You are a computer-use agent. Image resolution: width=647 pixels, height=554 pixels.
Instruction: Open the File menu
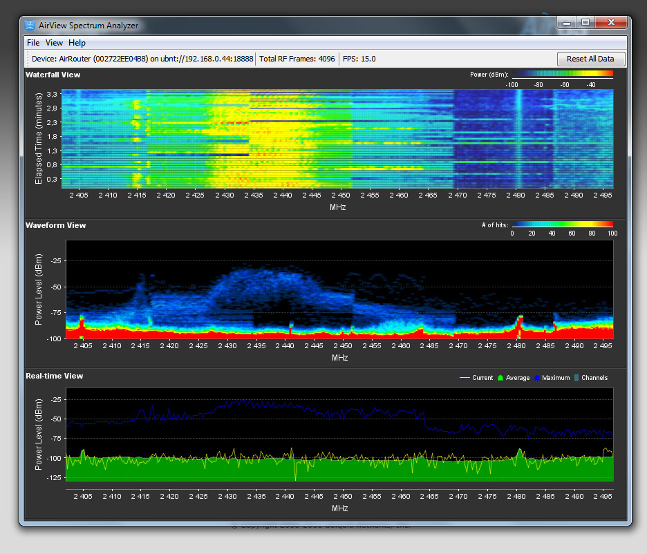pyautogui.click(x=33, y=43)
